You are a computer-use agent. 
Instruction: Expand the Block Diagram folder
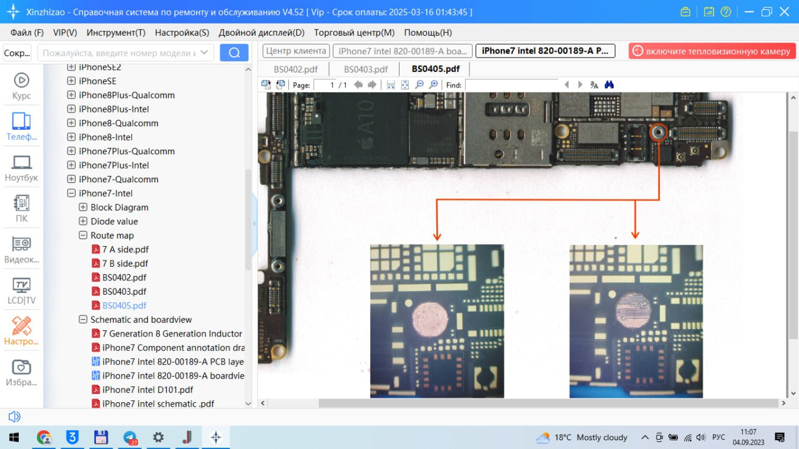tap(83, 207)
